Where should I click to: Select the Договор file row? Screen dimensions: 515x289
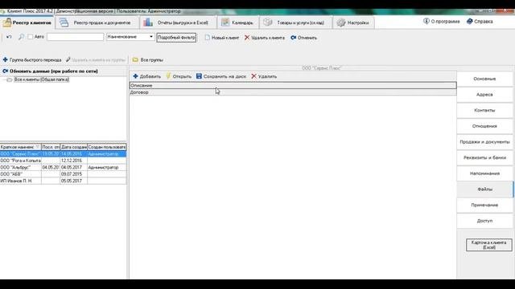(293, 92)
